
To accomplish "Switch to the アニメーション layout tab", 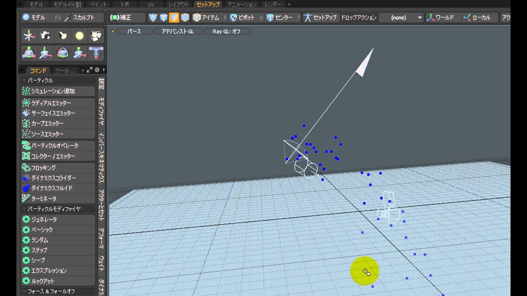I will 242,5.
